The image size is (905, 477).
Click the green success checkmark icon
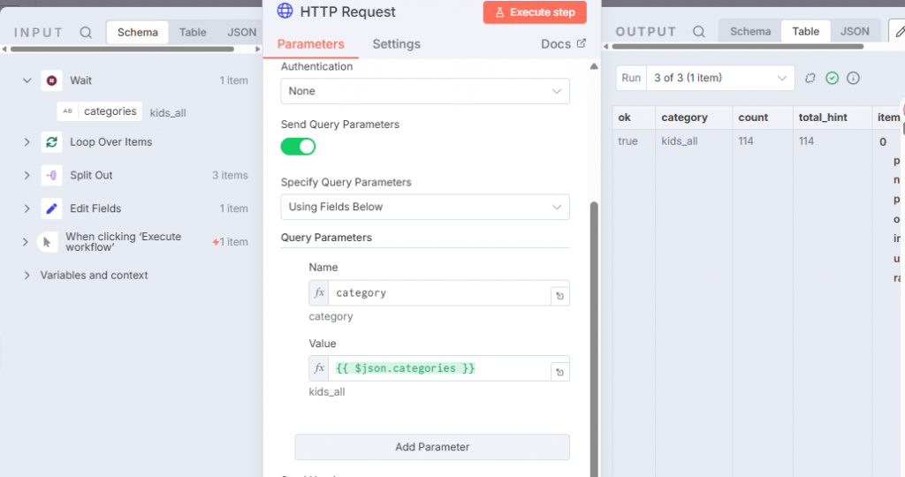click(x=832, y=78)
